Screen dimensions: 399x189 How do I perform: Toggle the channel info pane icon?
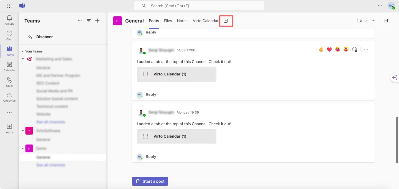[387, 21]
